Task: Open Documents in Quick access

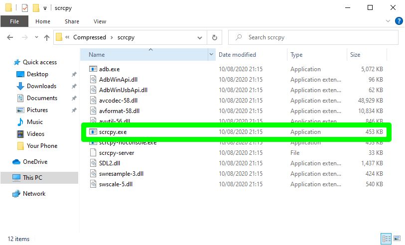Action: click(42, 98)
